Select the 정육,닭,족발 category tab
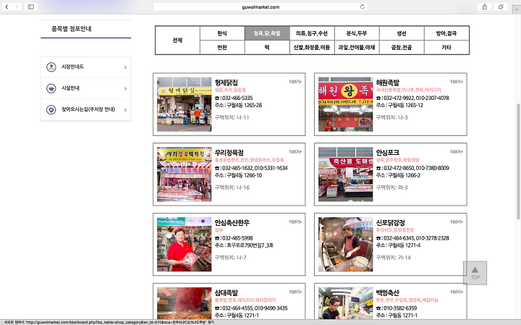 tap(267, 33)
